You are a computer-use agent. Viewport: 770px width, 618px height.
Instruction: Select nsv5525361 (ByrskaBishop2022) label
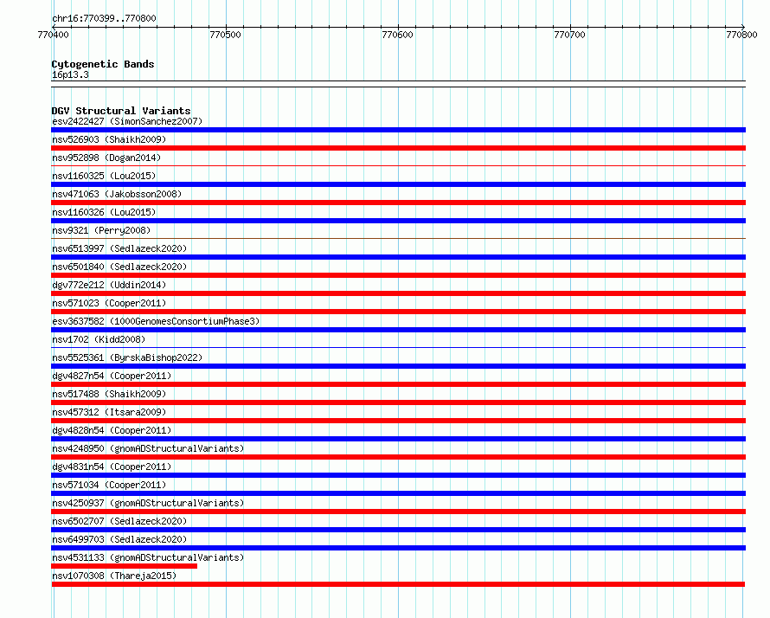(x=127, y=357)
